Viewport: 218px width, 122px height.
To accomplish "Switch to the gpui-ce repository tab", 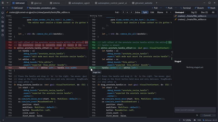I will [36, 3].
